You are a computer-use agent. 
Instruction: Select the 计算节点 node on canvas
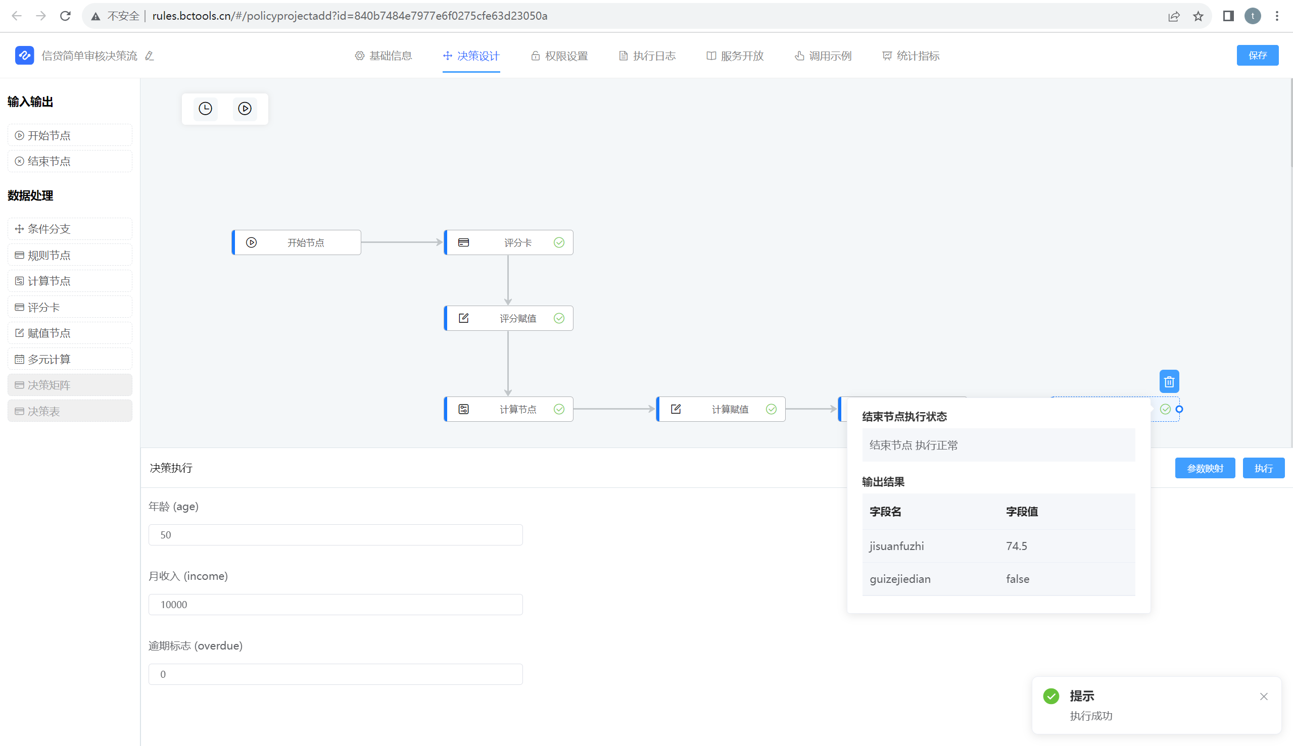point(508,409)
